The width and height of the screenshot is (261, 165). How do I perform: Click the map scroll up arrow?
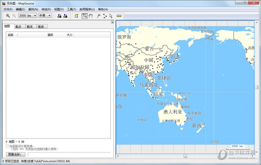257,22
